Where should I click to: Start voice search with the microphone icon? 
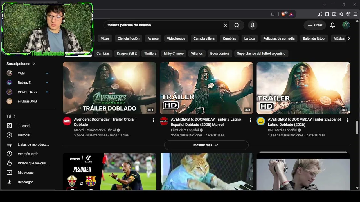point(253,25)
